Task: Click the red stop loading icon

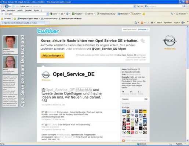Action: 142,6
